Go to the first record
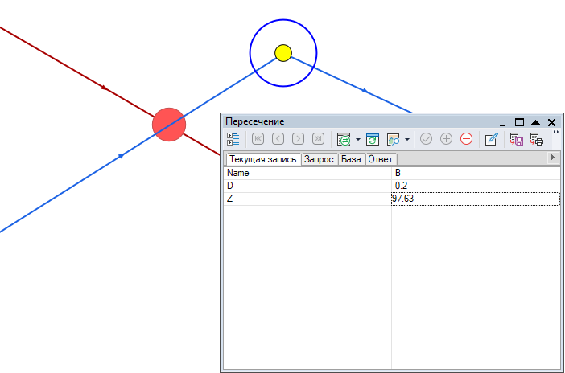 click(x=258, y=139)
